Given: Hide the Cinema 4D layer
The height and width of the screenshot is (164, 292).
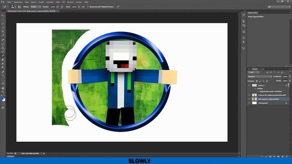Looking at the screenshot, I should (249, 95).
